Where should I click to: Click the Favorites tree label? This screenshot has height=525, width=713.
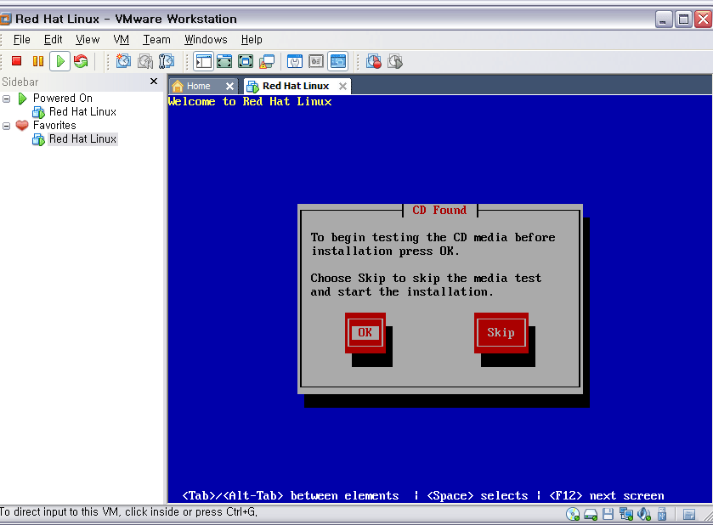click(54, 126)
